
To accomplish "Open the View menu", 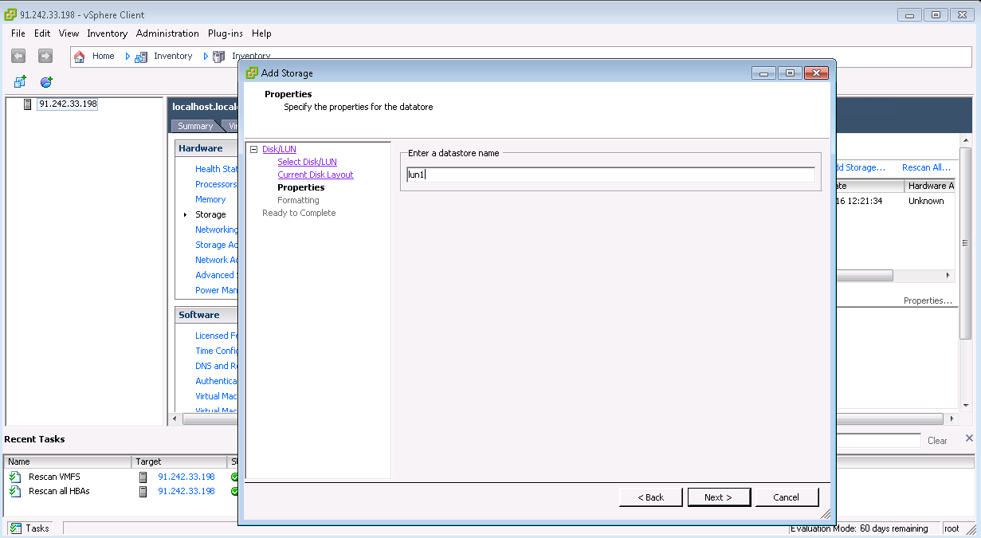I will 69,33.
